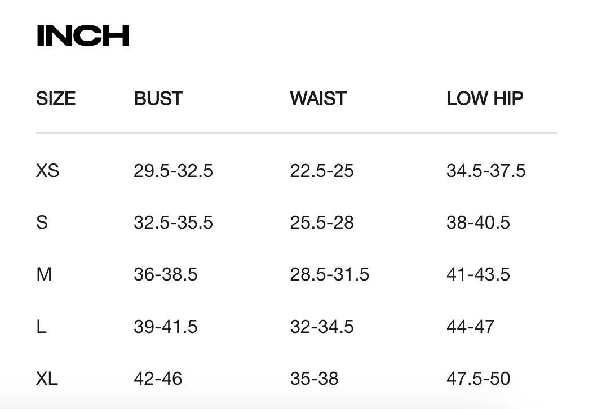Select the LOW HIP column header
This screenshot has height=409, width=593.
pyautogui.click(x=485, y=99)
